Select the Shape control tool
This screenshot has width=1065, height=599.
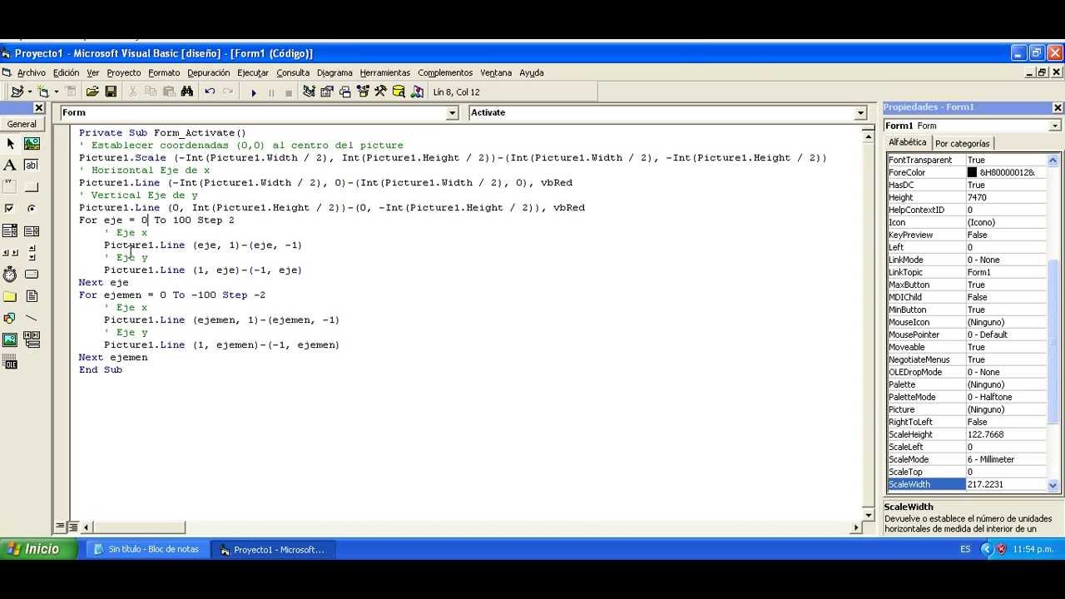click(x=10, y=318)
